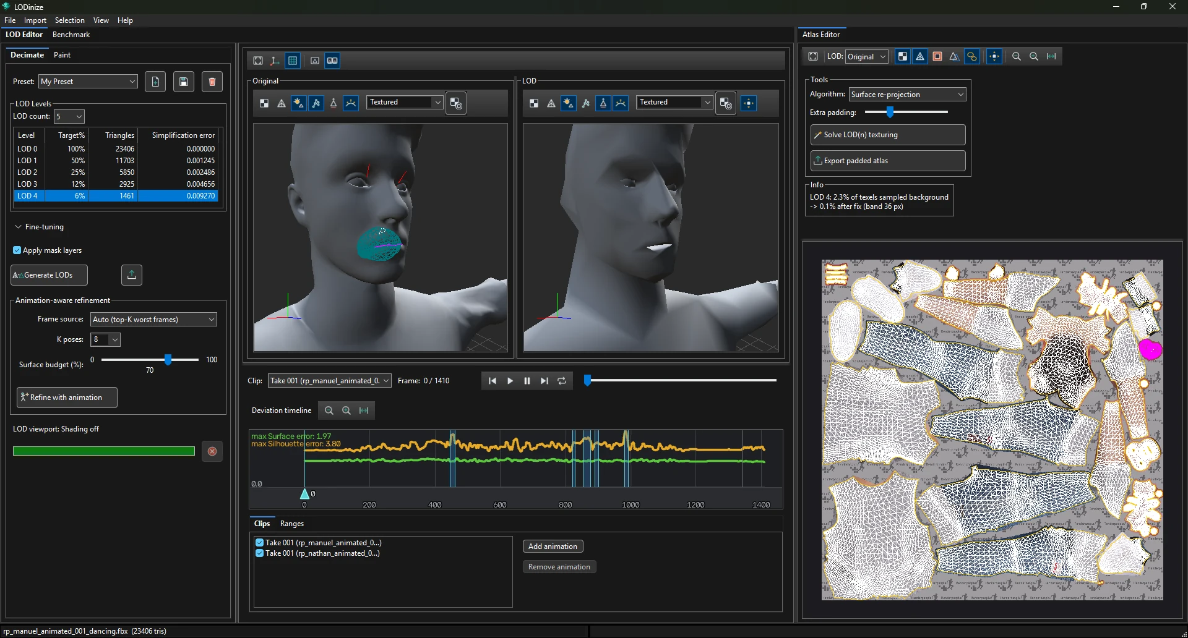This screenshot has width=1188, height=638.
Task: Toggle the checkerboard icon in the Atlas Editor
Action: tap(903, 56)
